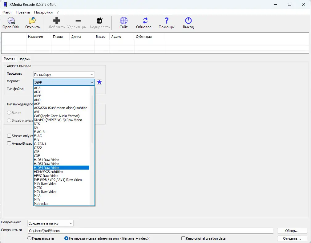Enable the Keep original creation date checkbox
Screen dimensions: 311x243
pyautogui.click(x=183, y=238)
